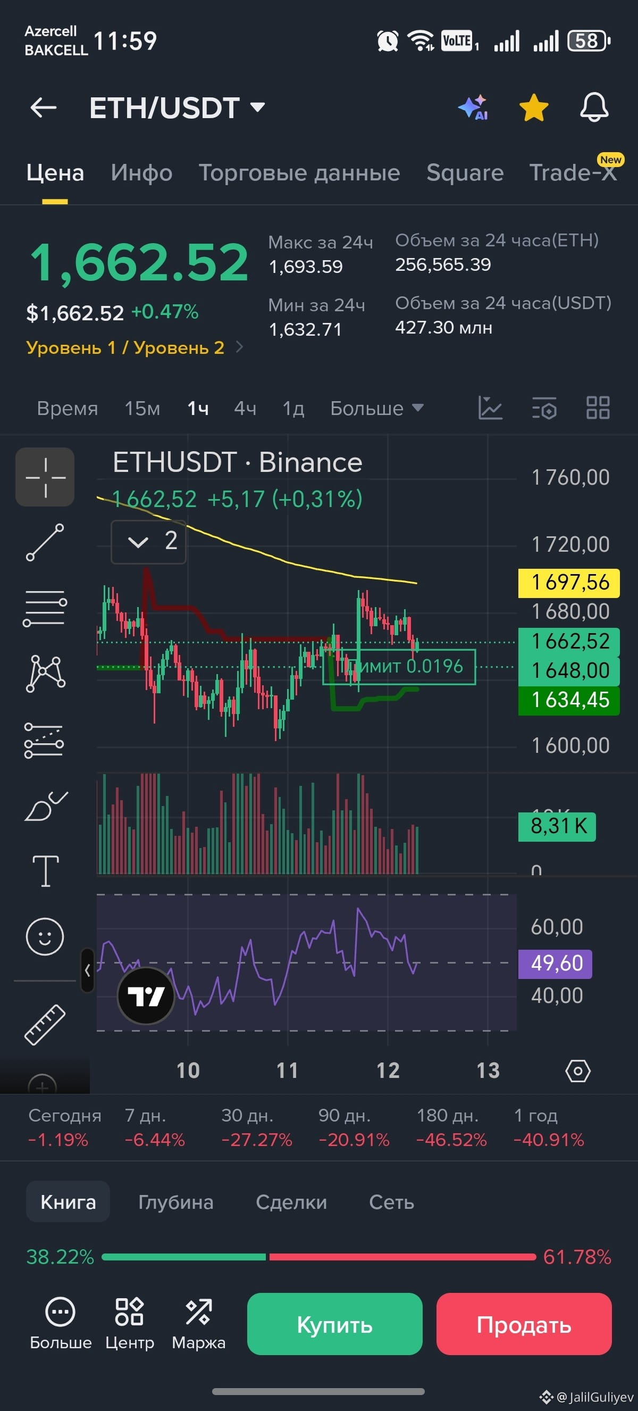The image size is (638, 1411).
Task: Select the 15м timeframe
Action: [142, 409]
